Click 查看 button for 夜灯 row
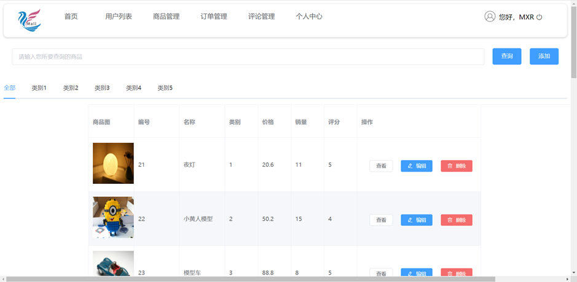 tap(381, 166)
